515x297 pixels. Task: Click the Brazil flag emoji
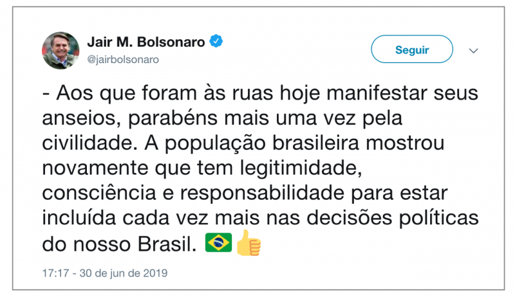pos(218,243)
